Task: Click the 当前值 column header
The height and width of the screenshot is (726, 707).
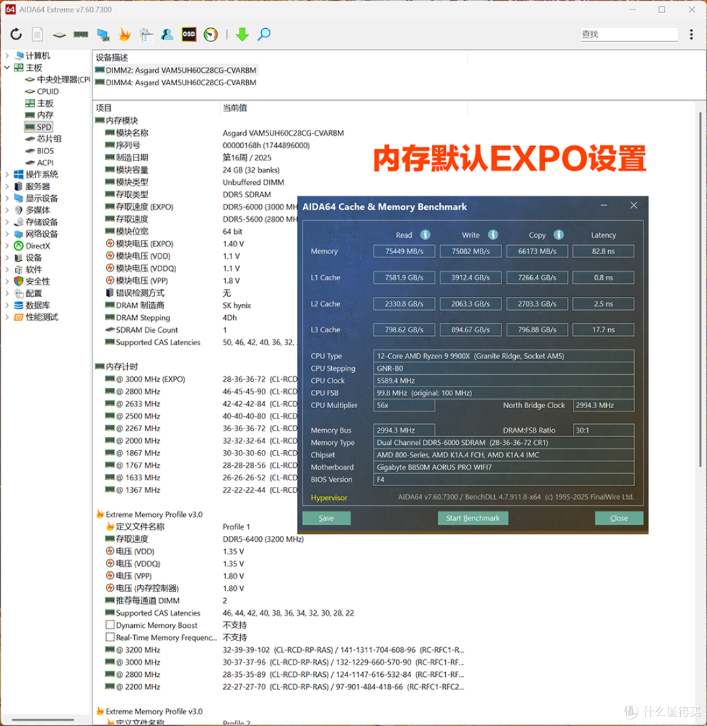Action: 235,108
